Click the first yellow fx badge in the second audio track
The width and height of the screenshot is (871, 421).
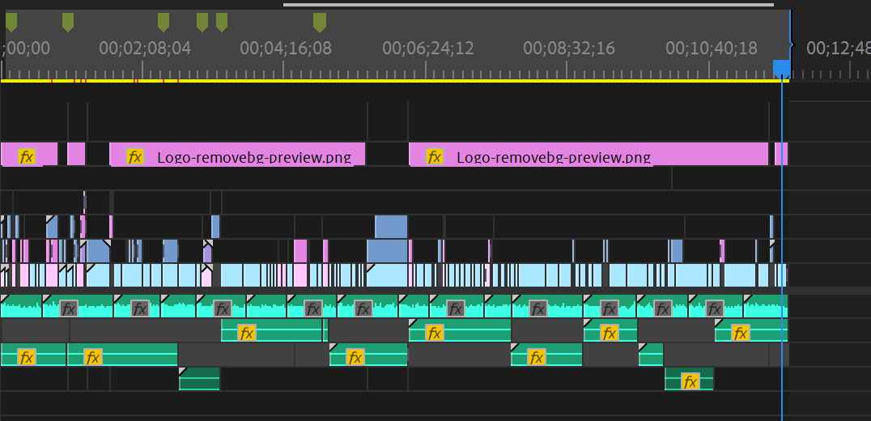[x=245, y=333]
